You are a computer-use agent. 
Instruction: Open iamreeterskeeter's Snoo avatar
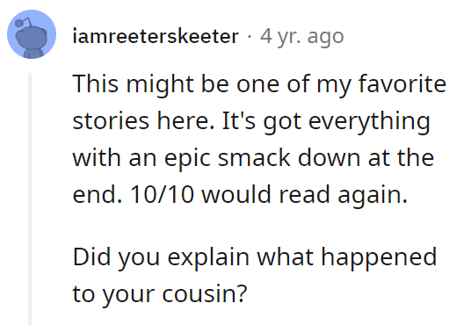[x=32, y=34]
